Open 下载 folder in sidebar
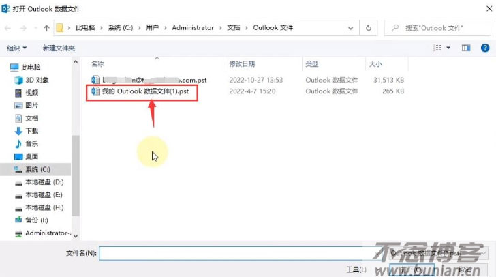The width and height of the screenshot is (496, 277). [31, 131]
